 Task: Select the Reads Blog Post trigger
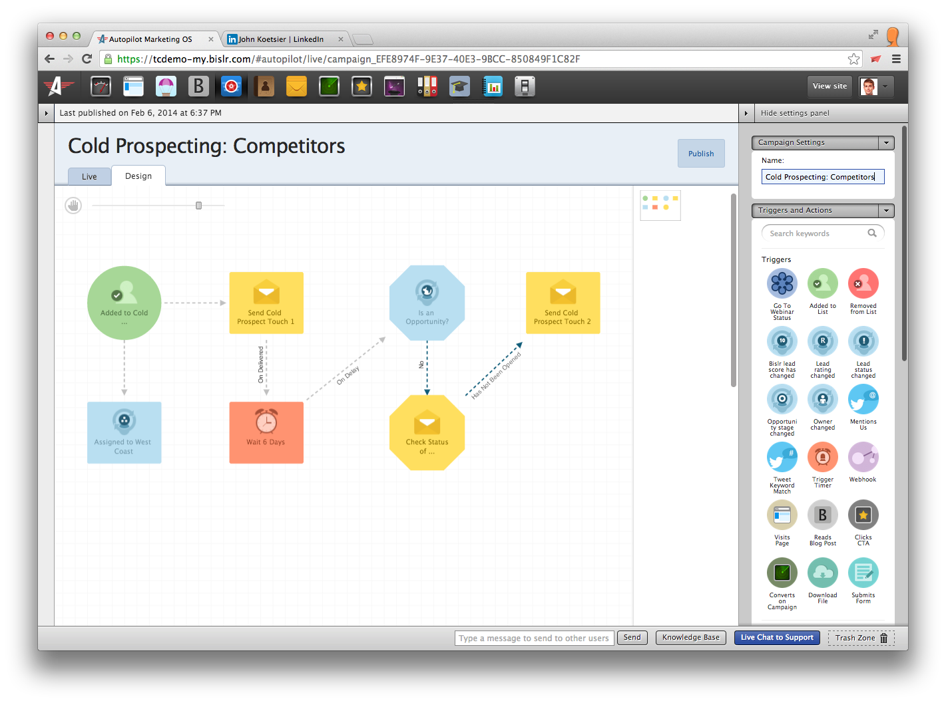click(x=823, y=515)
